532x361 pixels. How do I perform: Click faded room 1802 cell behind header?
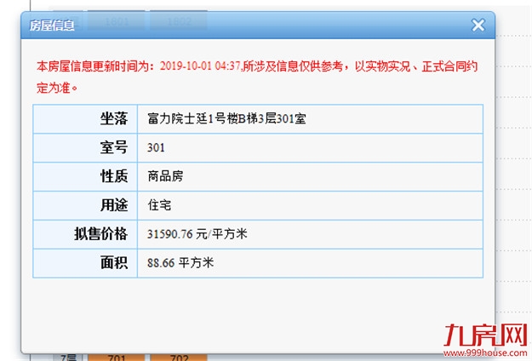[179, 21]
